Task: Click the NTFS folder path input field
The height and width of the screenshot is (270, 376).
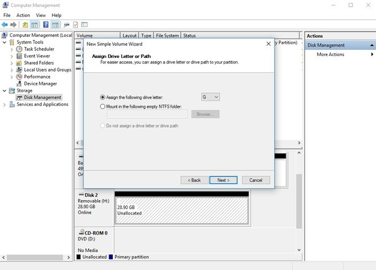Action: point(147,114)
